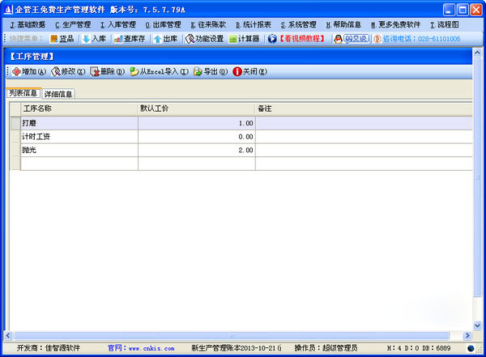The width and height of the screenshot is (486, 357).
Task: Click the 开发商 佳智源软件 status text
Action: click(x=49, y=348)
